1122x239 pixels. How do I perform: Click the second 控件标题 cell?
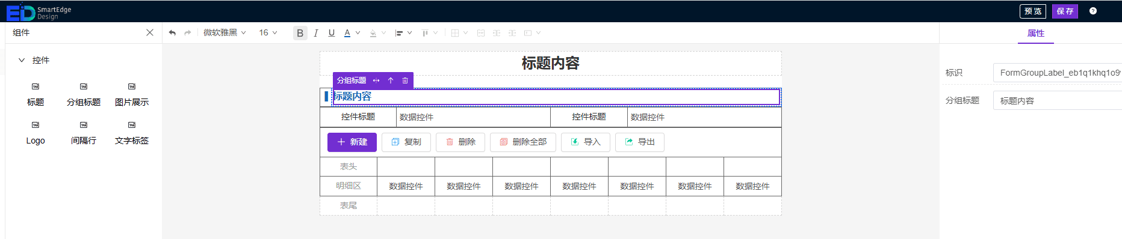[x=589, y=117]
